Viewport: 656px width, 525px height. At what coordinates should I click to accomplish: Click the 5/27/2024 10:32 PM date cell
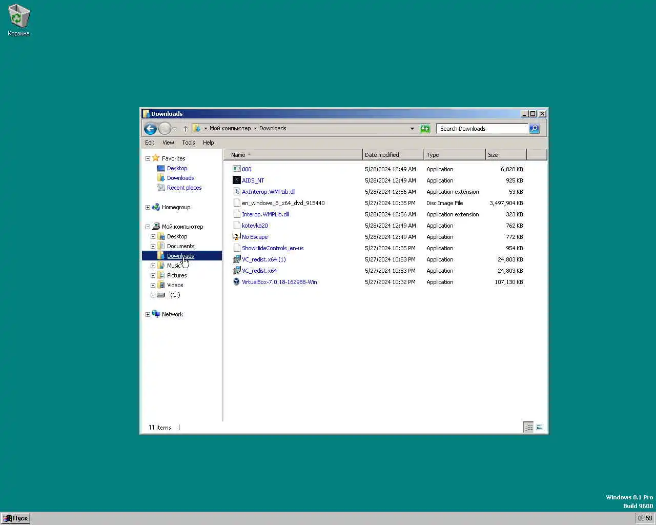(x=390, y=282)
